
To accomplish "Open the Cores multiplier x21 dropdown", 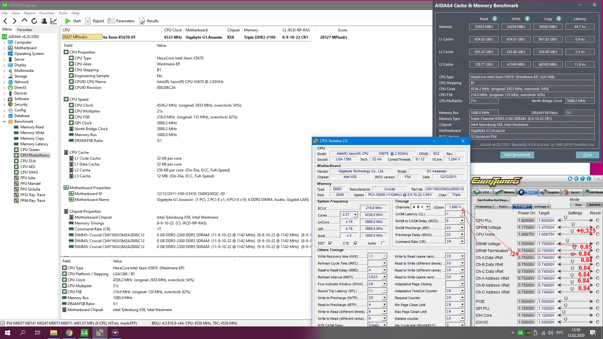I will pos(355,215).
